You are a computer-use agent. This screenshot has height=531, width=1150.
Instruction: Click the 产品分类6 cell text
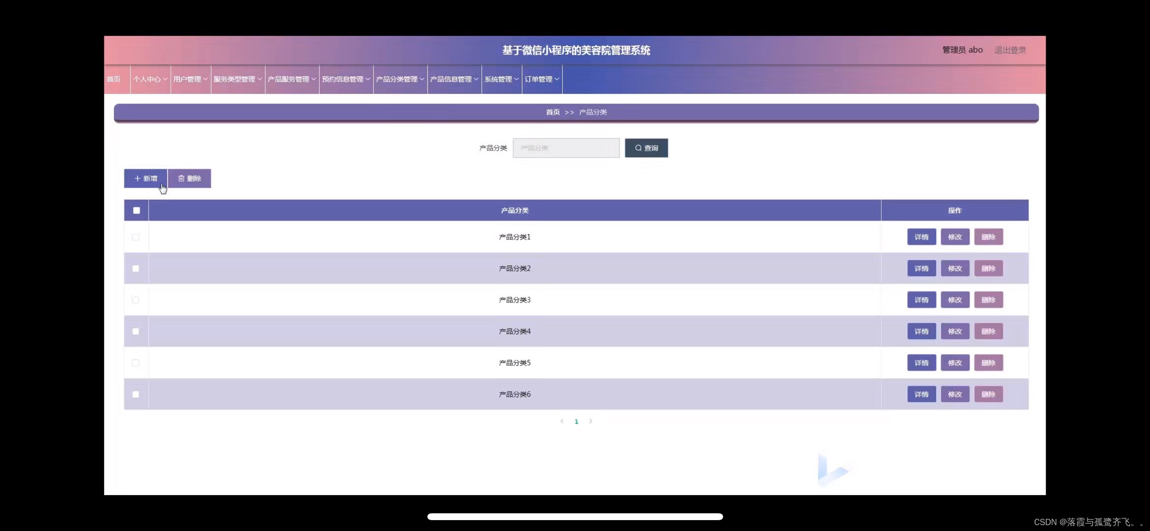coord(515,394)
